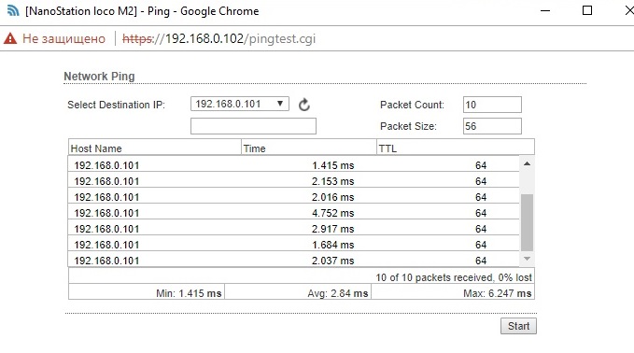
Task: Select the result row with 4.752 ms
Action: (293, 213)
